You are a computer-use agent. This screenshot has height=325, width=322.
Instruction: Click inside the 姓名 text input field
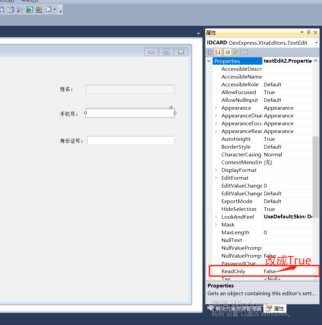pyautogui.click(x=130, y=89)
